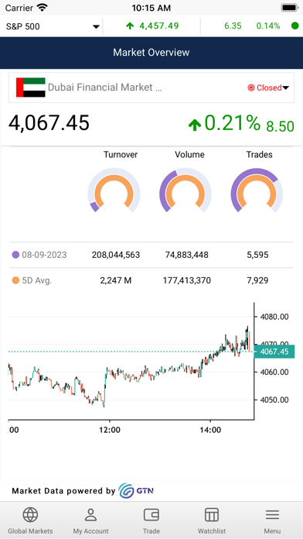Tap the 5D average volume 177,413,370

tap(187, 280)
